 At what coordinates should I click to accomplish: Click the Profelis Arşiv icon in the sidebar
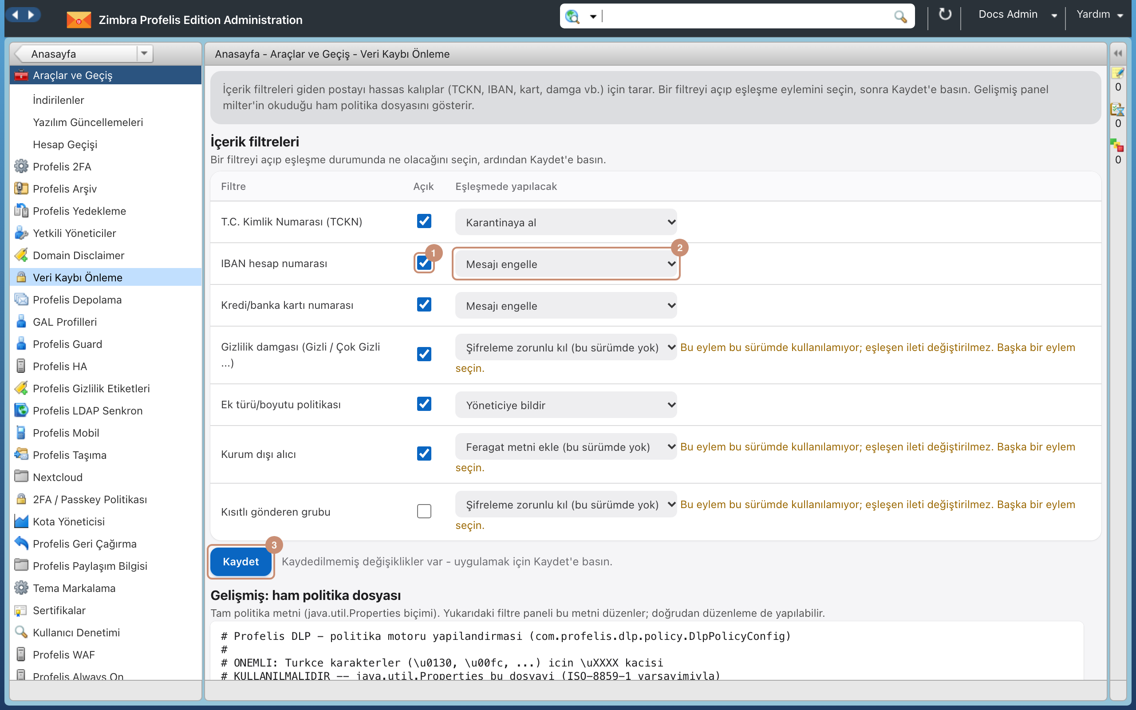(x=21, y=188)
